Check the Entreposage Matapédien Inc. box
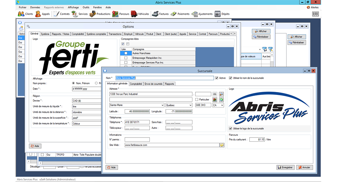The width and height of the screenshot is (337, 182). click(126, 58)
